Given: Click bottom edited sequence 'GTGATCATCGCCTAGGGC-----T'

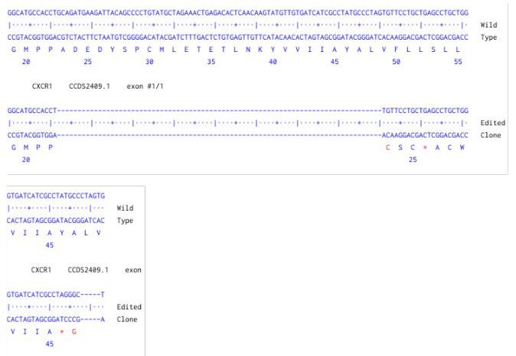Looking at the screenshot, I should [56, 295].
